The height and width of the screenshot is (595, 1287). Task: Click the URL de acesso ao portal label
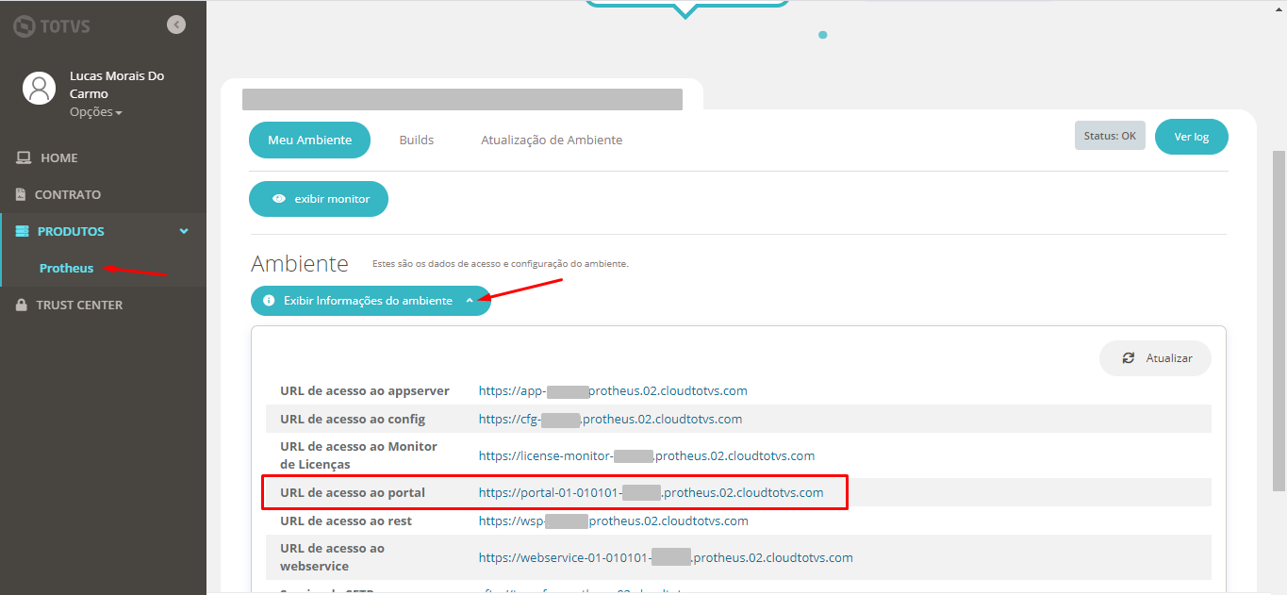coord(353,492)
